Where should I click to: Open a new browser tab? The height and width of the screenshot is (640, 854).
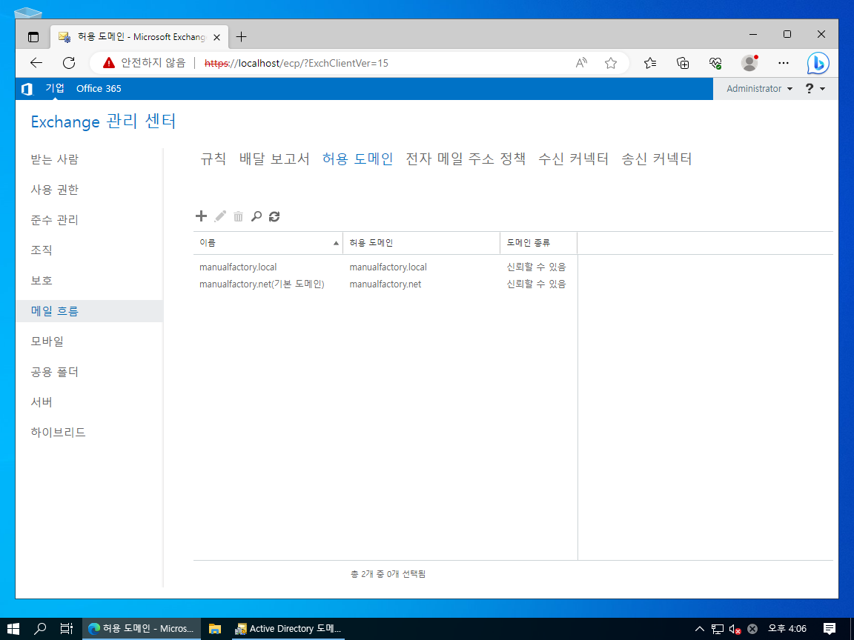pyautogui.click(x=241, y=37)
